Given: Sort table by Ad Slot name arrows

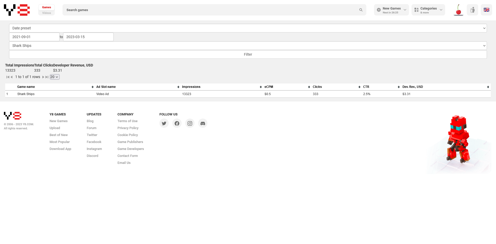Looking at the screenshot, I should (x=178, y=87).
